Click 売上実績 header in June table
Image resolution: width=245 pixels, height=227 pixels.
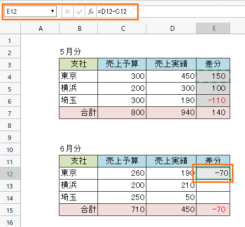pyautogui.click(x=171, y=161)
